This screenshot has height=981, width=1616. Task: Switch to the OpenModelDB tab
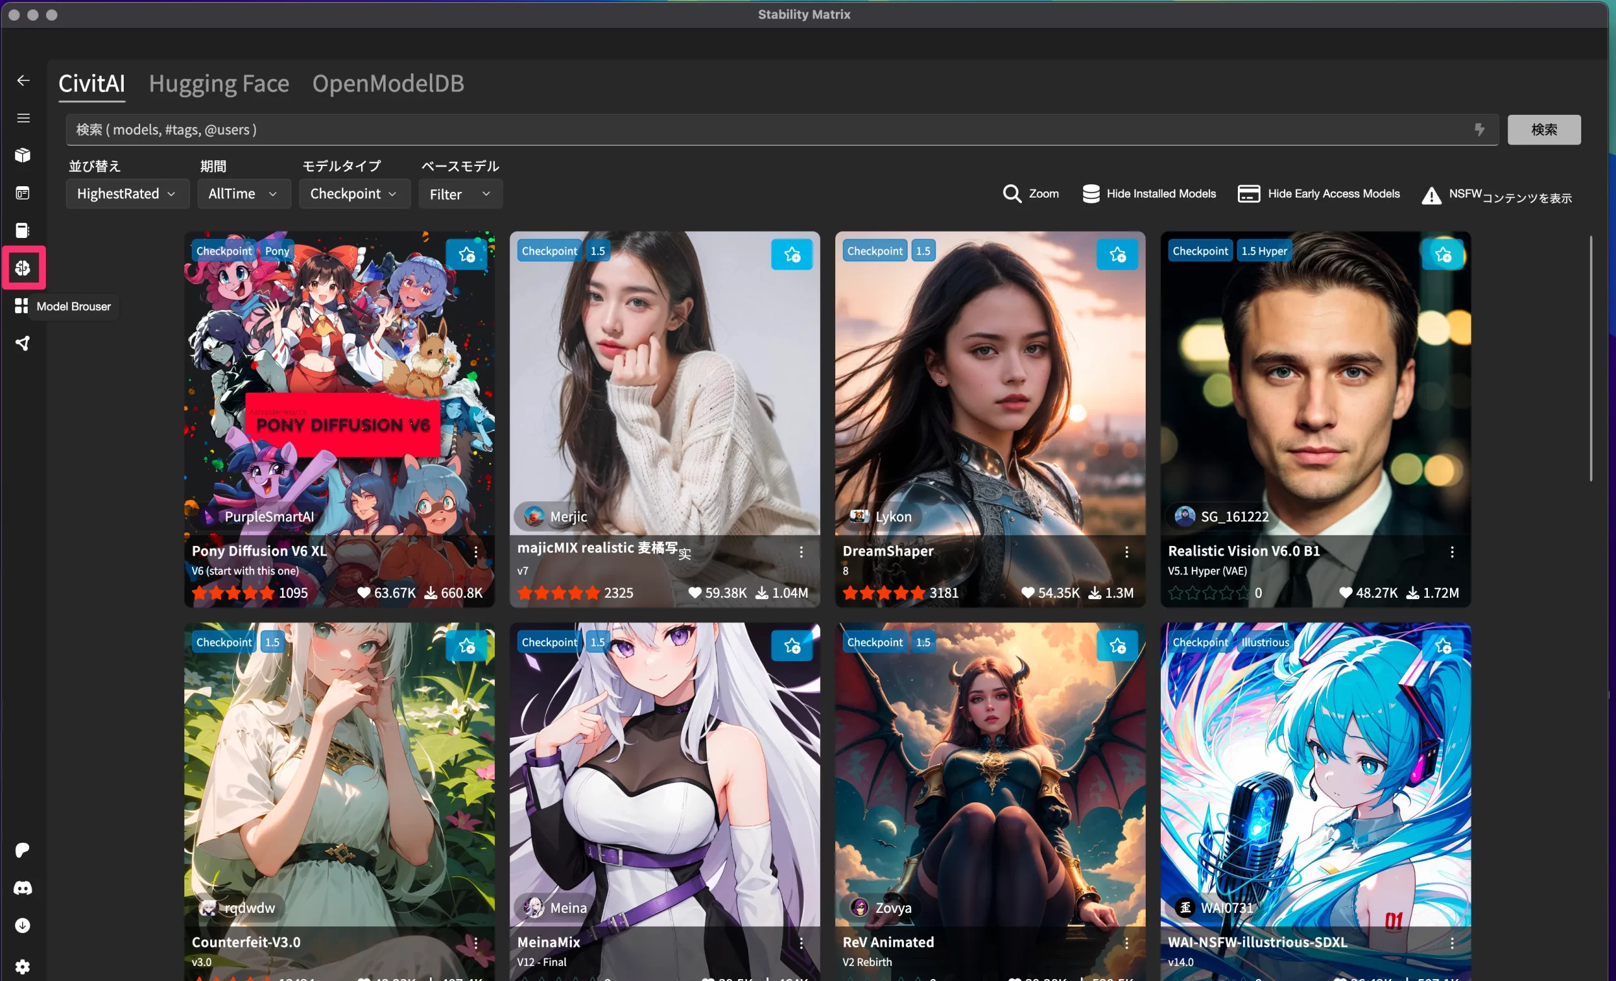click(388, 83)
